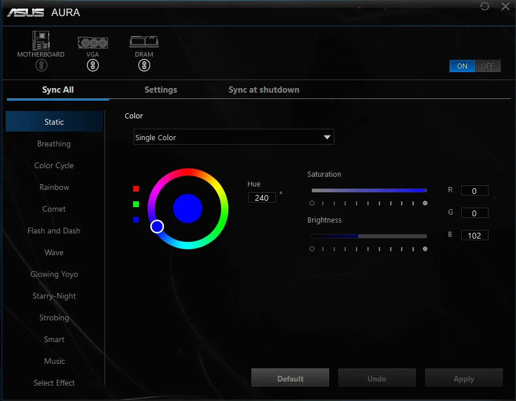516x401 pixels.
Task: Set brightness to minimum end dot
Action: point(312,249)
